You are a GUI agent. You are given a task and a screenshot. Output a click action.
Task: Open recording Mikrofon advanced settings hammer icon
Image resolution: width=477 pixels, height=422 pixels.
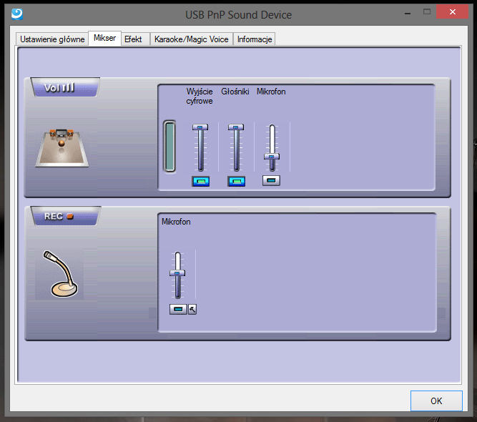[x=192, y=309]
